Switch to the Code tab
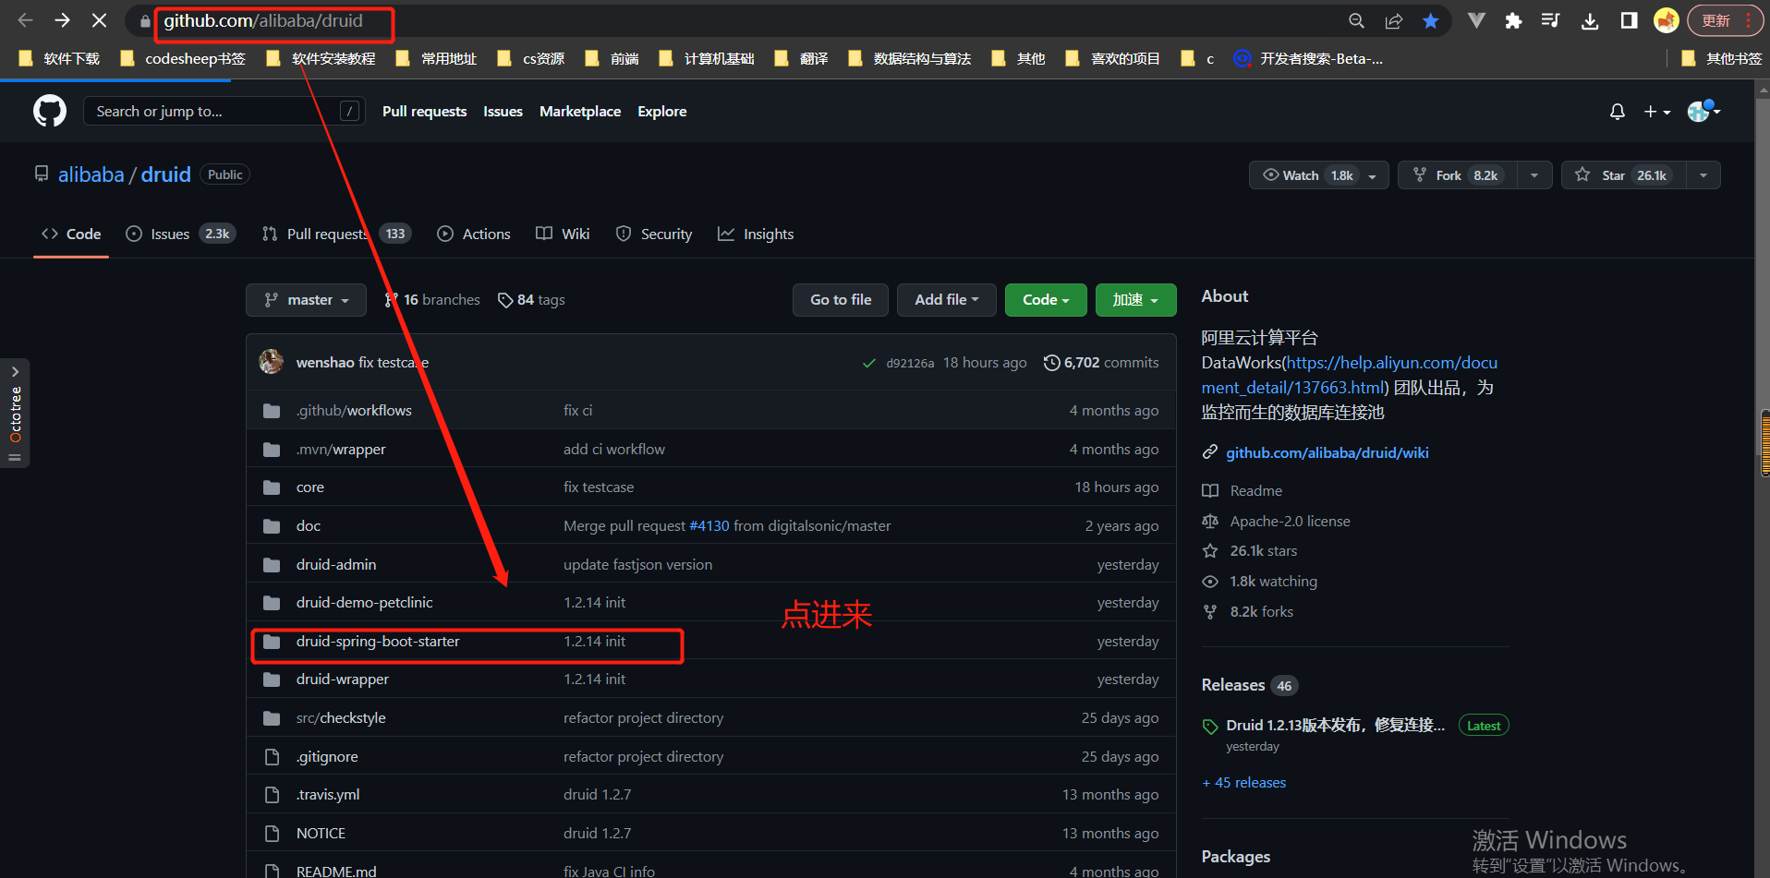The width and height of the screenshot is (1770, 878). pyautogui.click(x=71, y=235)
